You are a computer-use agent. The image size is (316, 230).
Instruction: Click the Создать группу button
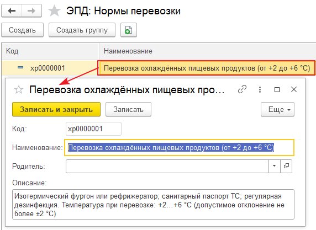coord(82,30)
